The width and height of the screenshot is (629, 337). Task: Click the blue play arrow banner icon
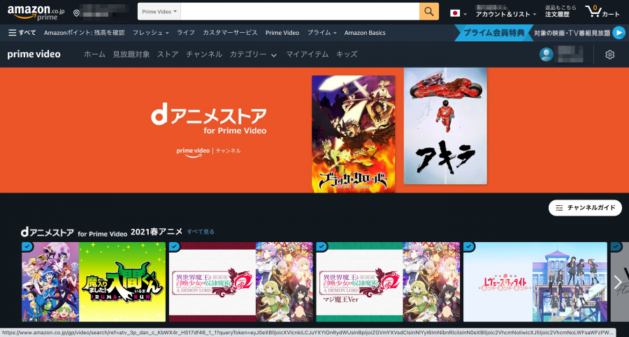pyautogui.click(x=619, y=33)
